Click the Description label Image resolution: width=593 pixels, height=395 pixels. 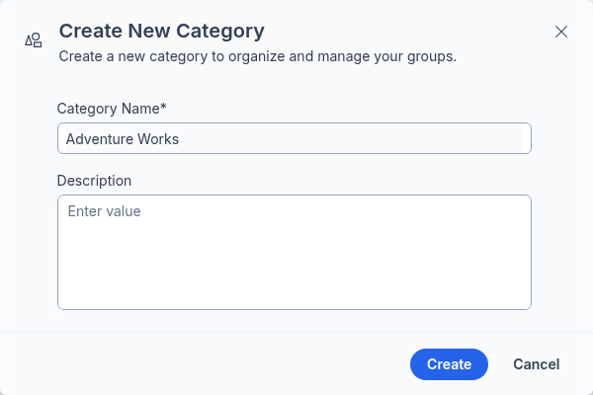pos(94,181)
